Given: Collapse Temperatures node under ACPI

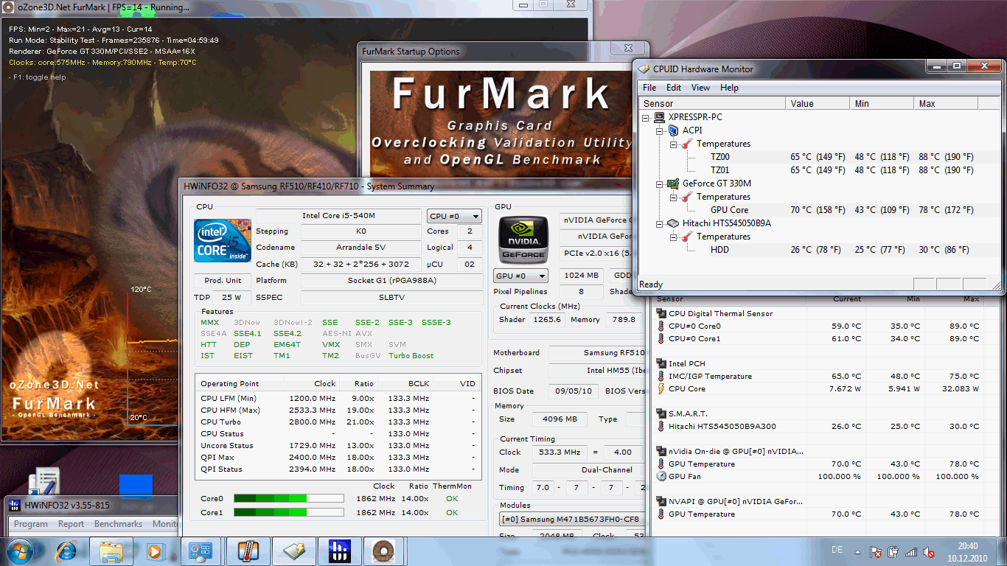Looking at the screenshot, I should pos(674,144).
